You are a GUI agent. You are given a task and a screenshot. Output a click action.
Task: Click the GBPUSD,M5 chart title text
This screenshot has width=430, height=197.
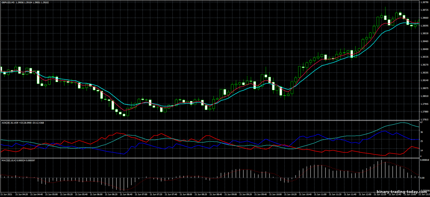coord(8,2)
